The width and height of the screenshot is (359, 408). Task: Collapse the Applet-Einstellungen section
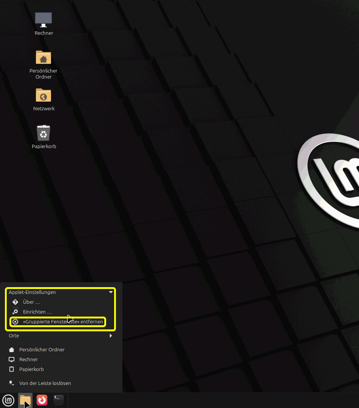click(32, 292)
